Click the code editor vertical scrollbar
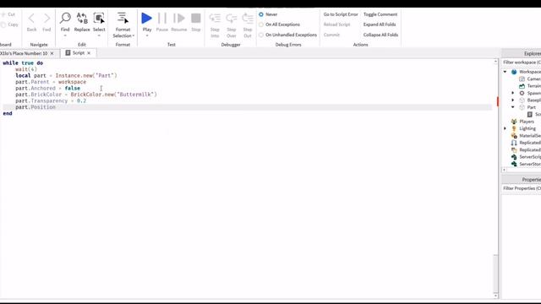 pyautogui.click(x=495, y=274)
